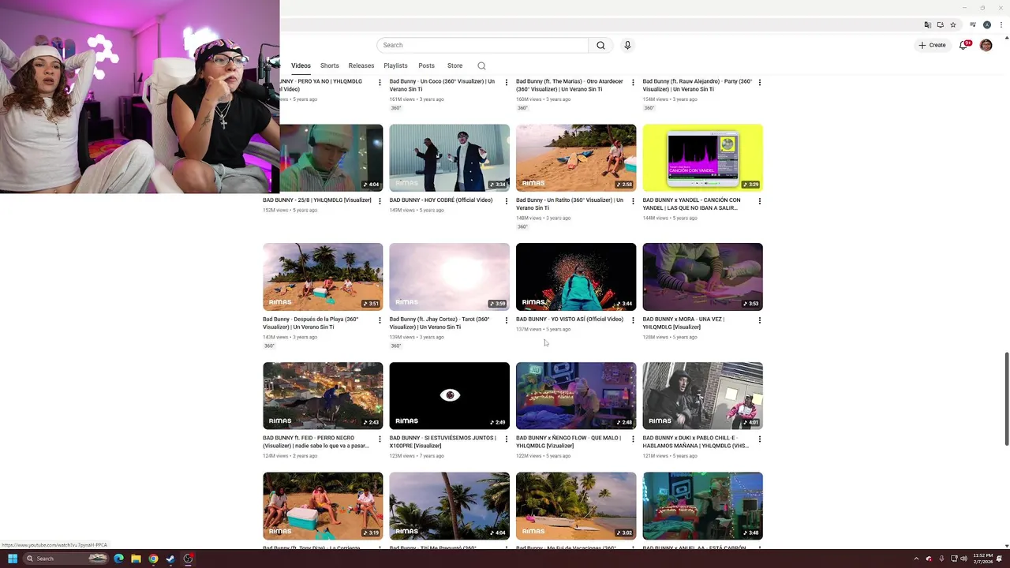
Task: Open the Posts tab
Action: pyautogui.click(x=426, y=65)
